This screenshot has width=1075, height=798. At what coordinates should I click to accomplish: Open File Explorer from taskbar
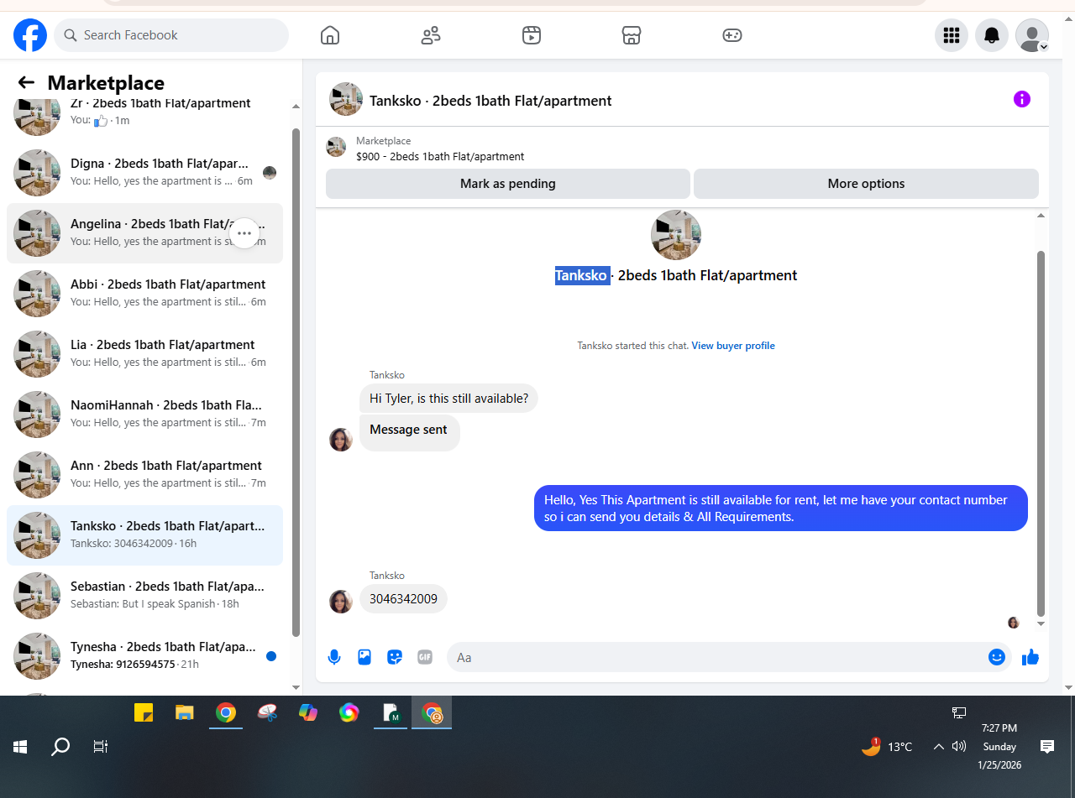coord(185,713)
